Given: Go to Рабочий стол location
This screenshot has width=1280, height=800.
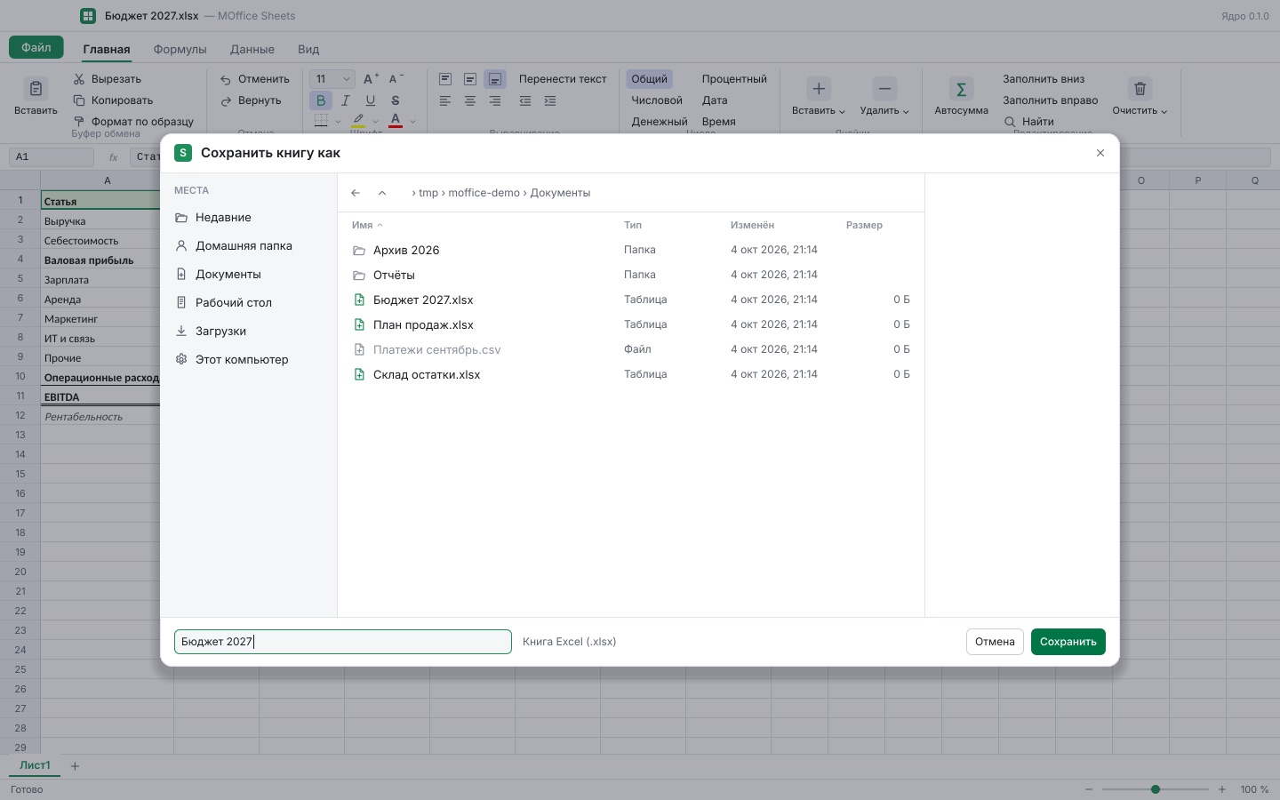Looking at the screenshot, I should point(249,303).
